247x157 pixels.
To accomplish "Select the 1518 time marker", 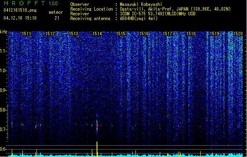I will (x=191, y=34).
